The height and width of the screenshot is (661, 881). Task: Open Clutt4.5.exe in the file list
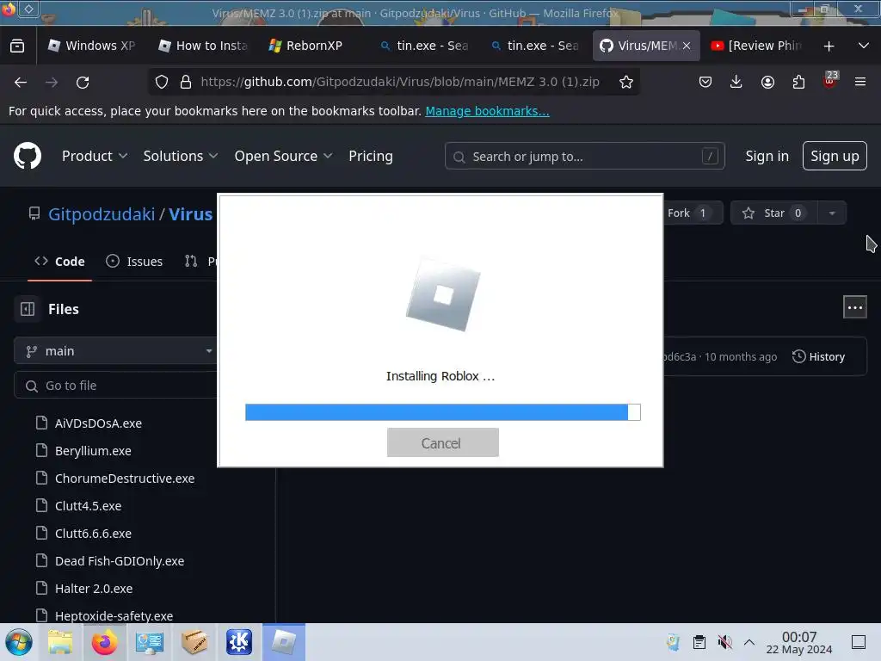[89, 506]
